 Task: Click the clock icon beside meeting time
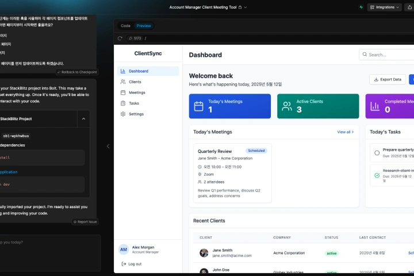click(200, 167)
